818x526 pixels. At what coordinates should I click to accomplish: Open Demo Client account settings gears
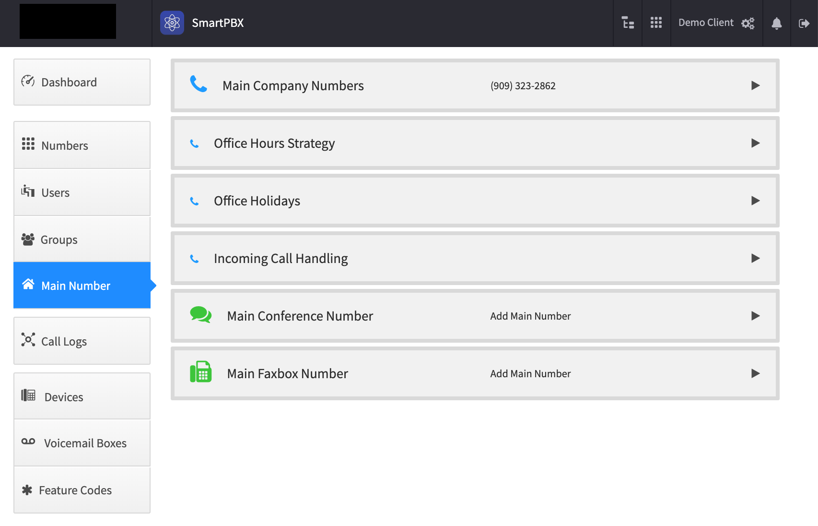[x=748, y=23]
